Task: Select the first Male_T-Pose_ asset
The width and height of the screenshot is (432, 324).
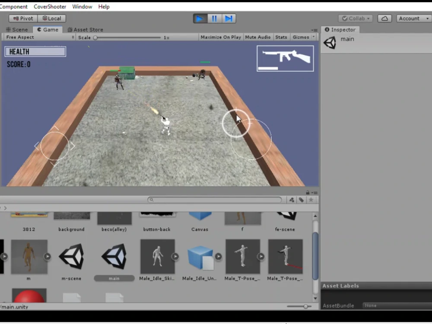Action: (x=243, y=257)
